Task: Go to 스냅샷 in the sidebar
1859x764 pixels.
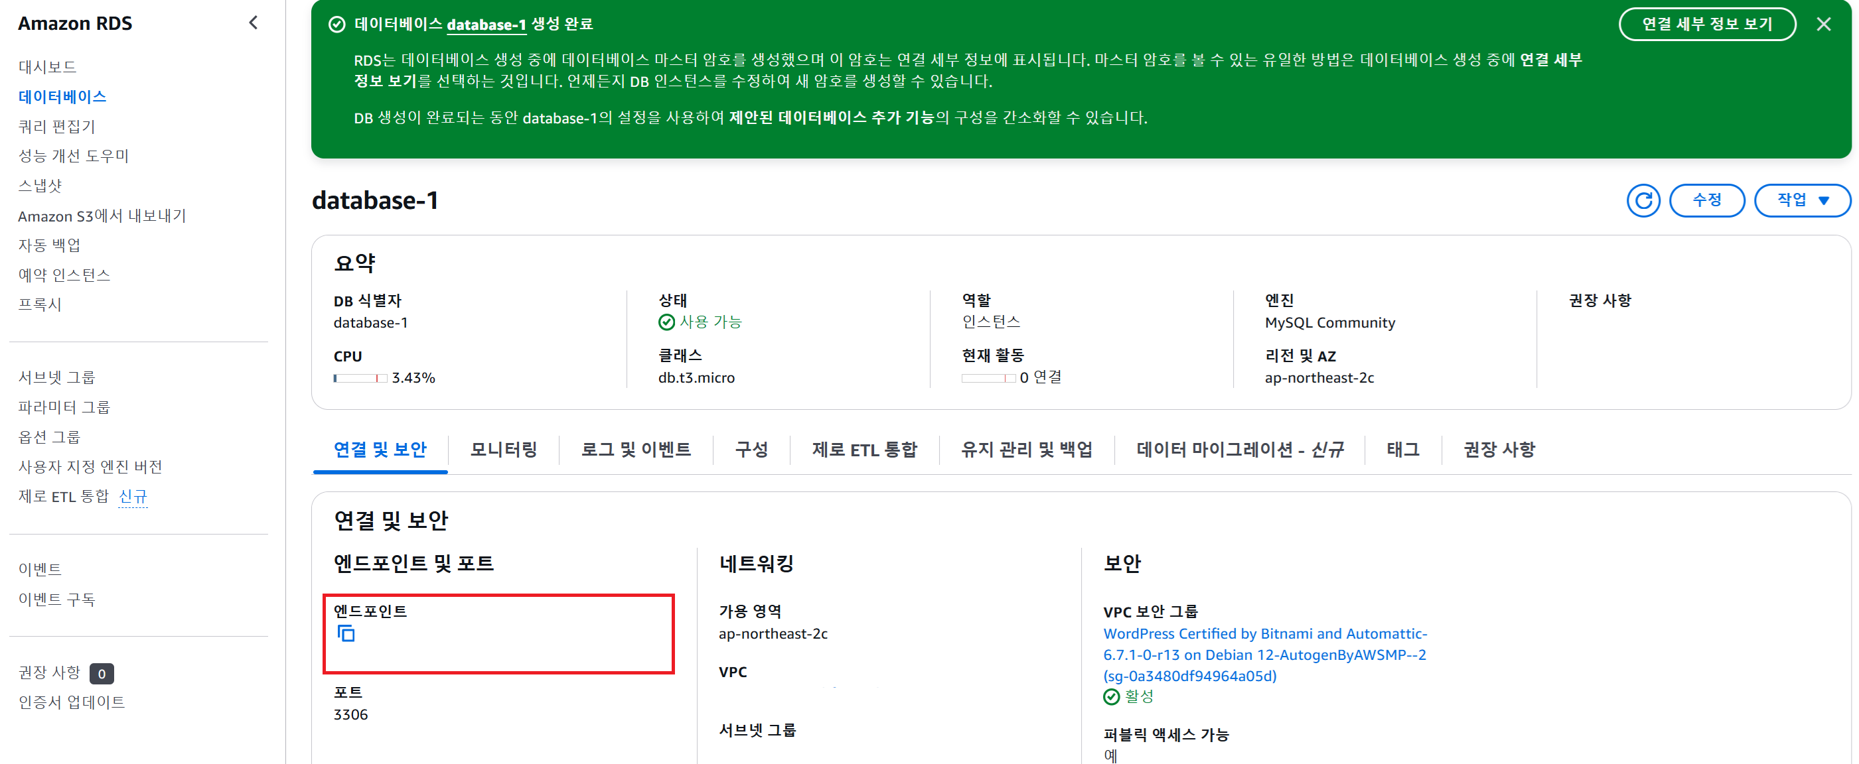Action: tap(40, 186)
